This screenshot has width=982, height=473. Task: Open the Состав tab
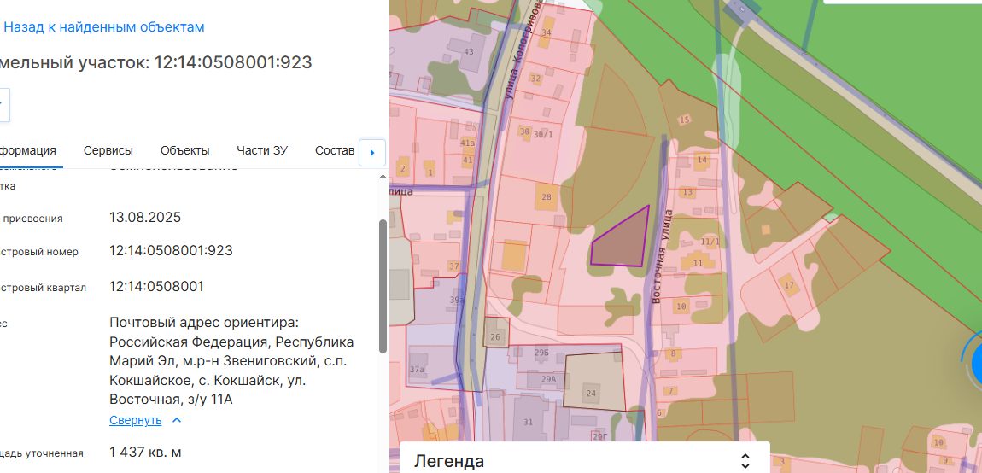(335, 151)
